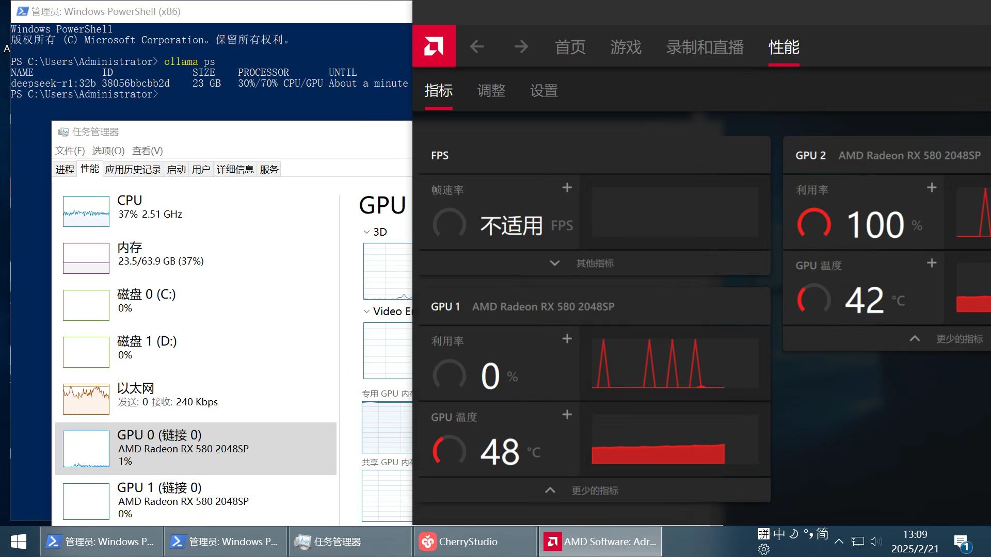
Task: Click the IME grid keyboard icon
Action: pyautogui.click(x=764, y=534)
